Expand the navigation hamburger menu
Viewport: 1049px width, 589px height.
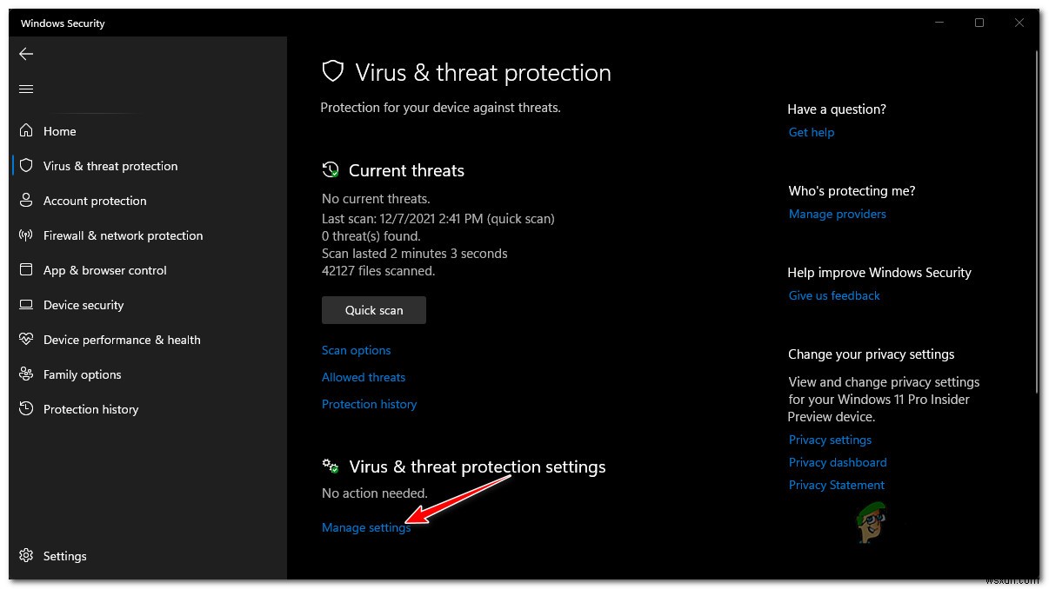click(x=26, y=89)
